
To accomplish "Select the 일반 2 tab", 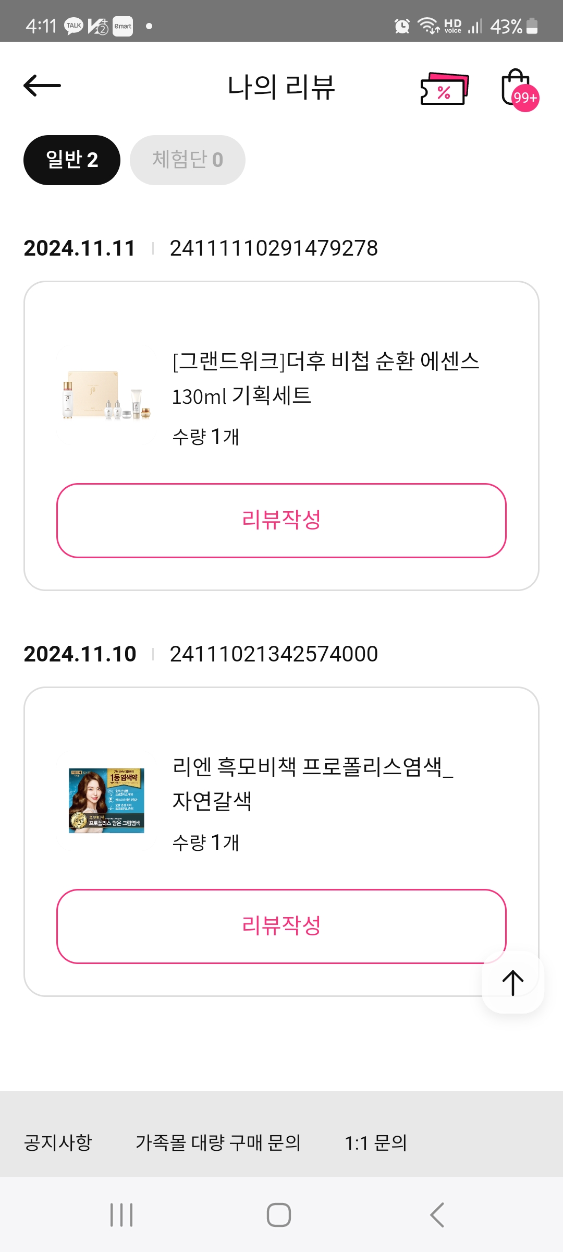I will tap(72, 160).
